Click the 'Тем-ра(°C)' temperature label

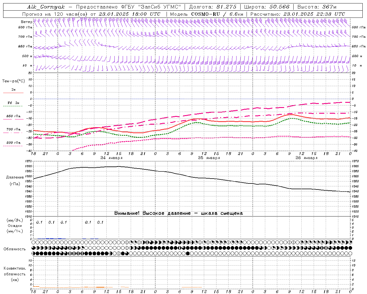tap(13, 81)
